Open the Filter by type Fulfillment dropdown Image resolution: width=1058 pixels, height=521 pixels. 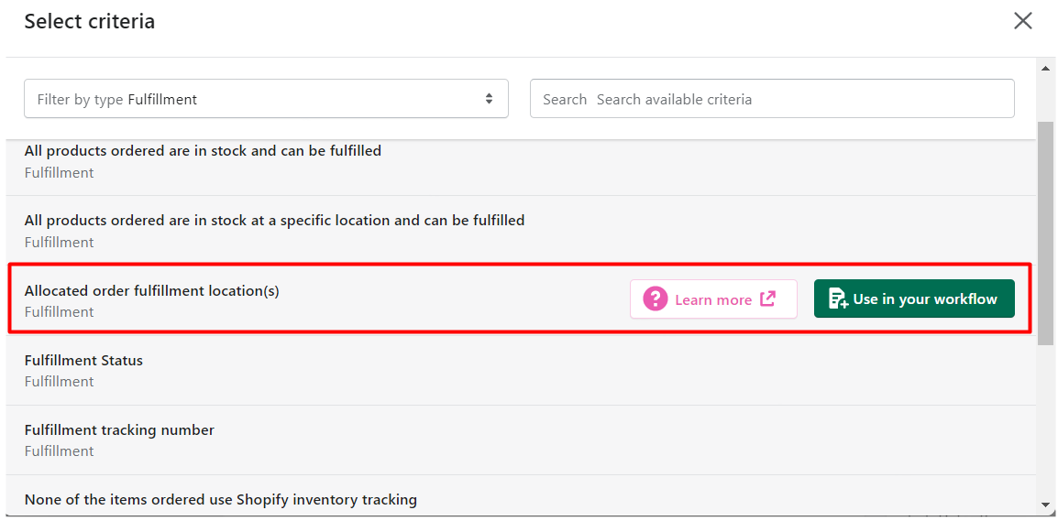tap(266, 99)
